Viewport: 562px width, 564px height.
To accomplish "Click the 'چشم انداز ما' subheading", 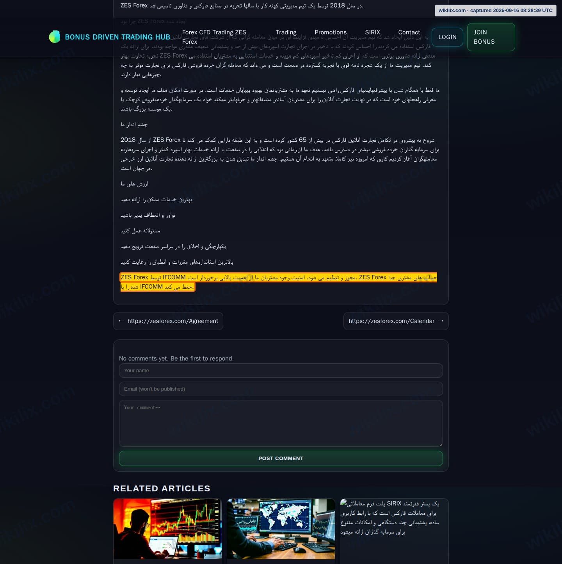I will (134, 125).
